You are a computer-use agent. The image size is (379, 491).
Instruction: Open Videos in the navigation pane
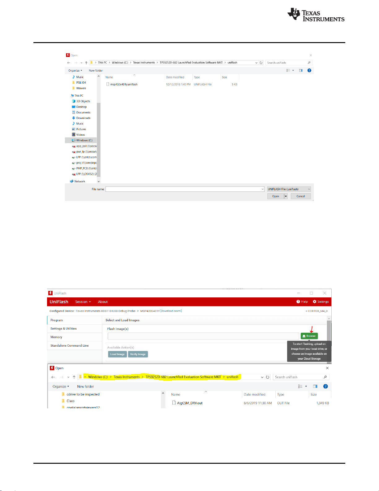pyautogui.click(x=80, y=135)
